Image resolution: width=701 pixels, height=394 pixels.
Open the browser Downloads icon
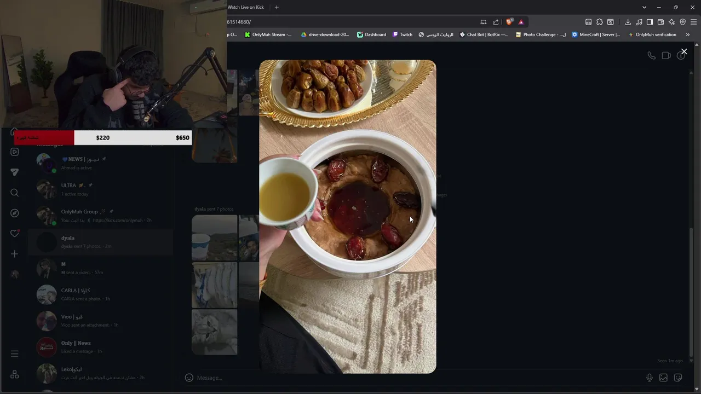coord(628,22)
